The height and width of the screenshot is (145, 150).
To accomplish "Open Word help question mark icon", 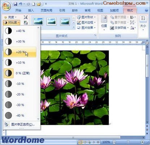I will pyautogui.click(x=146, y=11).
